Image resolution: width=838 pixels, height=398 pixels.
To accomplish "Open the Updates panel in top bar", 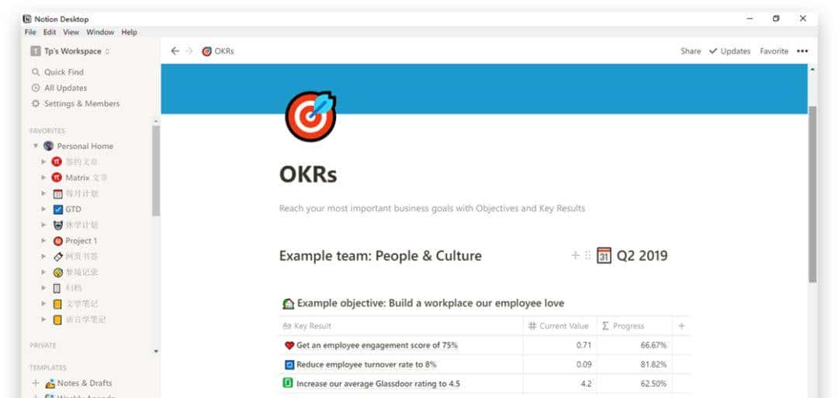I will coord(729,51).
